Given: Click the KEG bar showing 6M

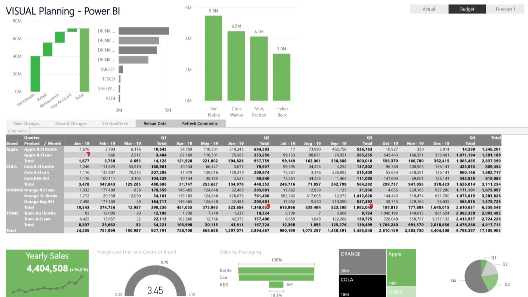Looking at the screenshot, I should [276, 285].
